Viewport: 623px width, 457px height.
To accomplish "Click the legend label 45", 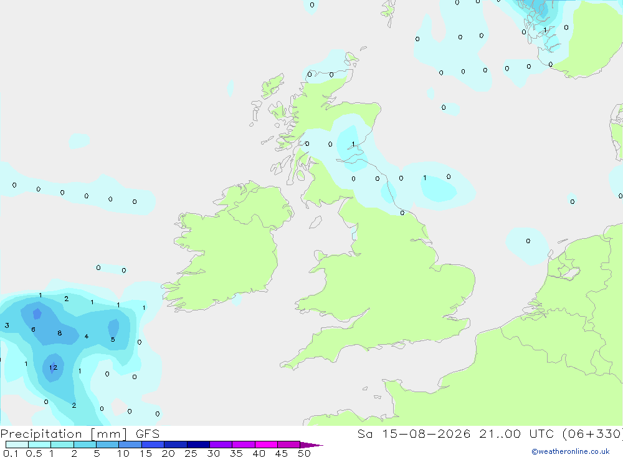I will [x=282, y=453].
